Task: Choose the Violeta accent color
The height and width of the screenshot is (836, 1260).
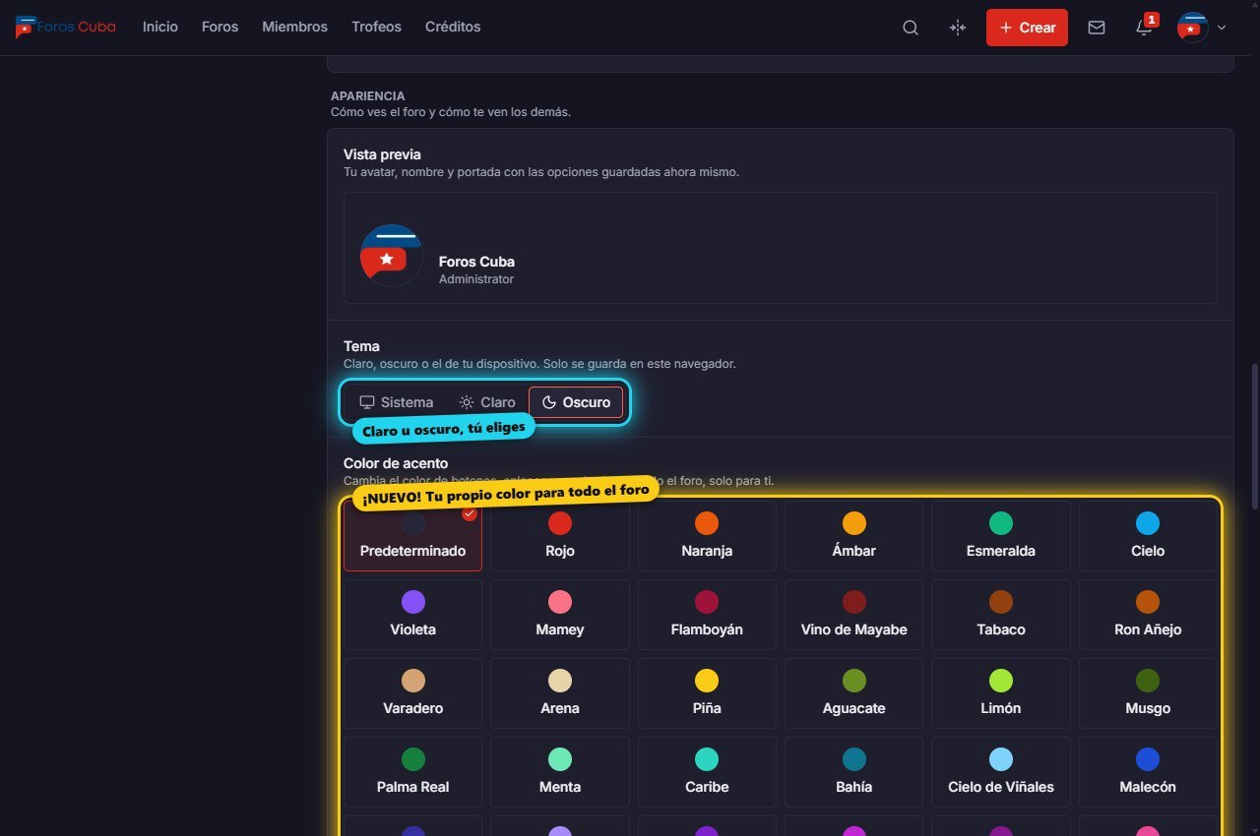Action: coord(412,615)
